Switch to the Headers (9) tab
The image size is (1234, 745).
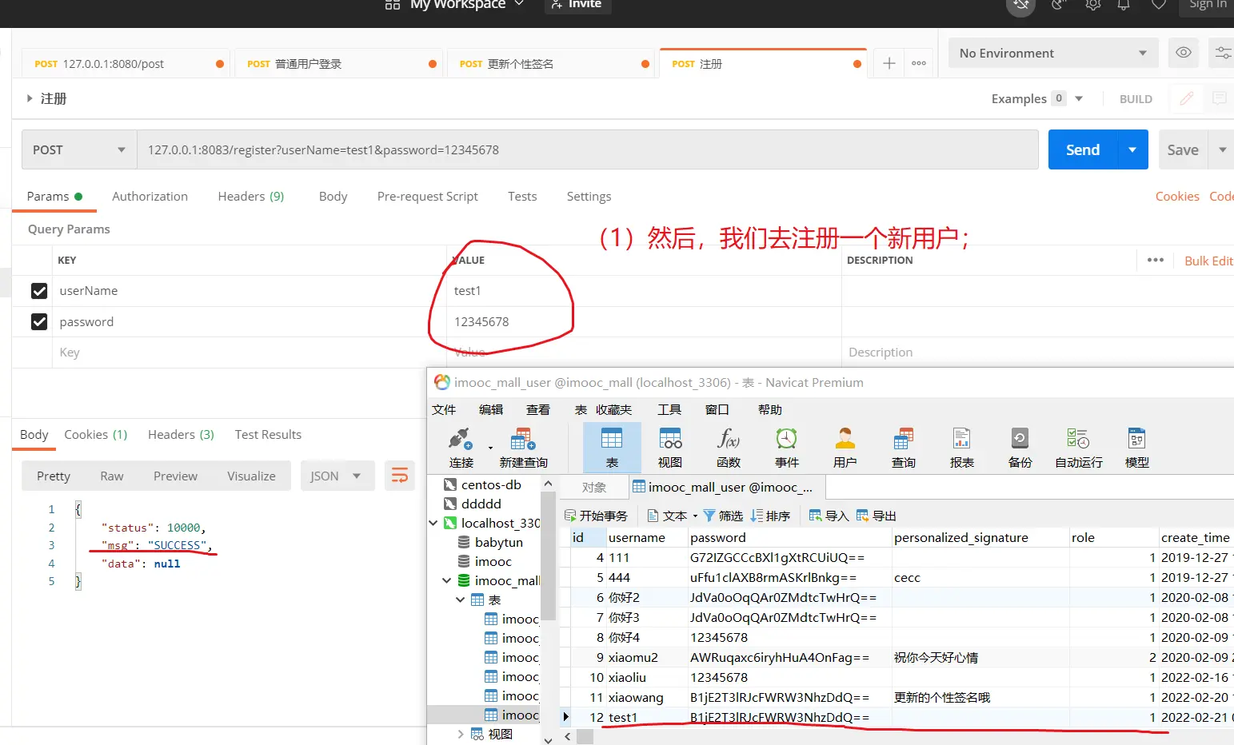coord(250,196)
